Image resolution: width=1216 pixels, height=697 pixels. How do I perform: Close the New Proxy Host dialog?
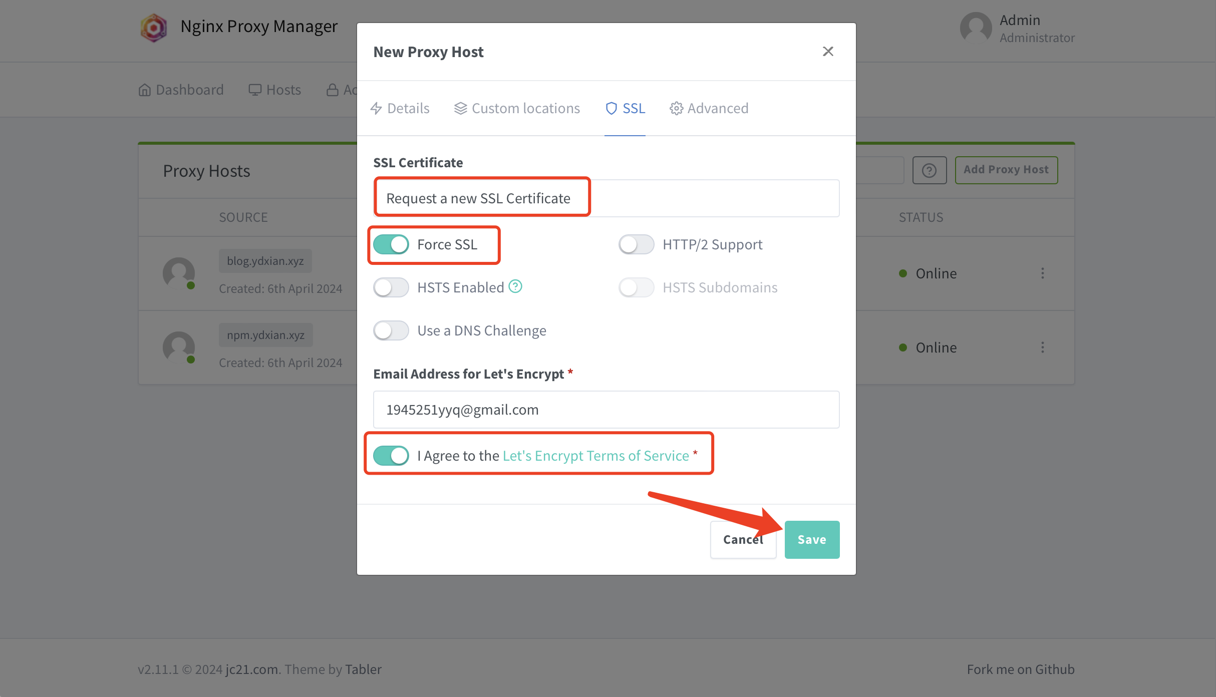[x=828, y=51]
